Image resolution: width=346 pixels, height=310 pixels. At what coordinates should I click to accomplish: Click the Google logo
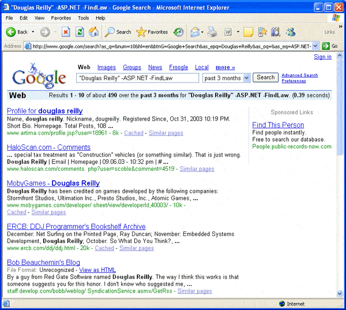pyautogui.click(x=39, y=76)
